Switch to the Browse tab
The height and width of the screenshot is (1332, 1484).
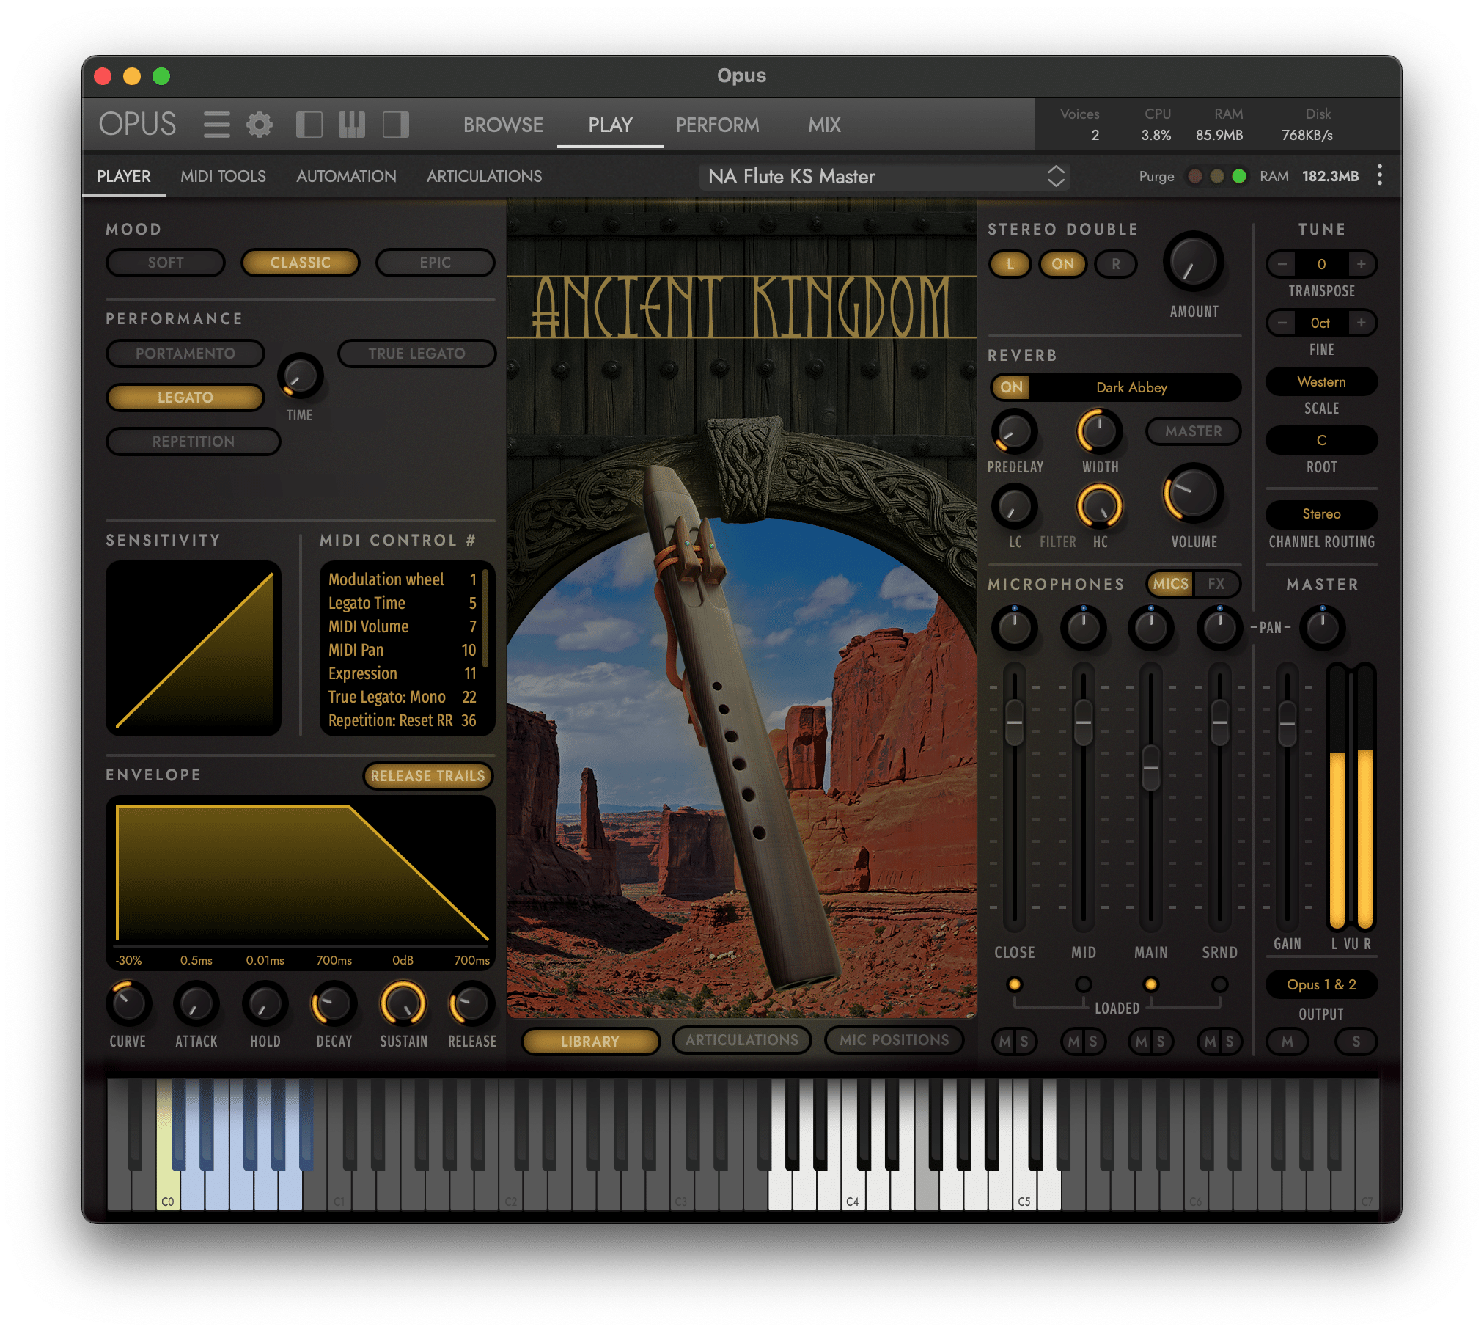pos(503,125)
